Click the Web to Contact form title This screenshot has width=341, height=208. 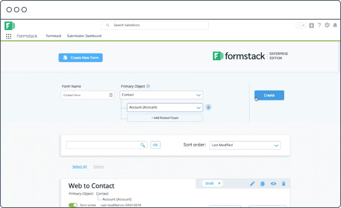(x=91, y=186)
